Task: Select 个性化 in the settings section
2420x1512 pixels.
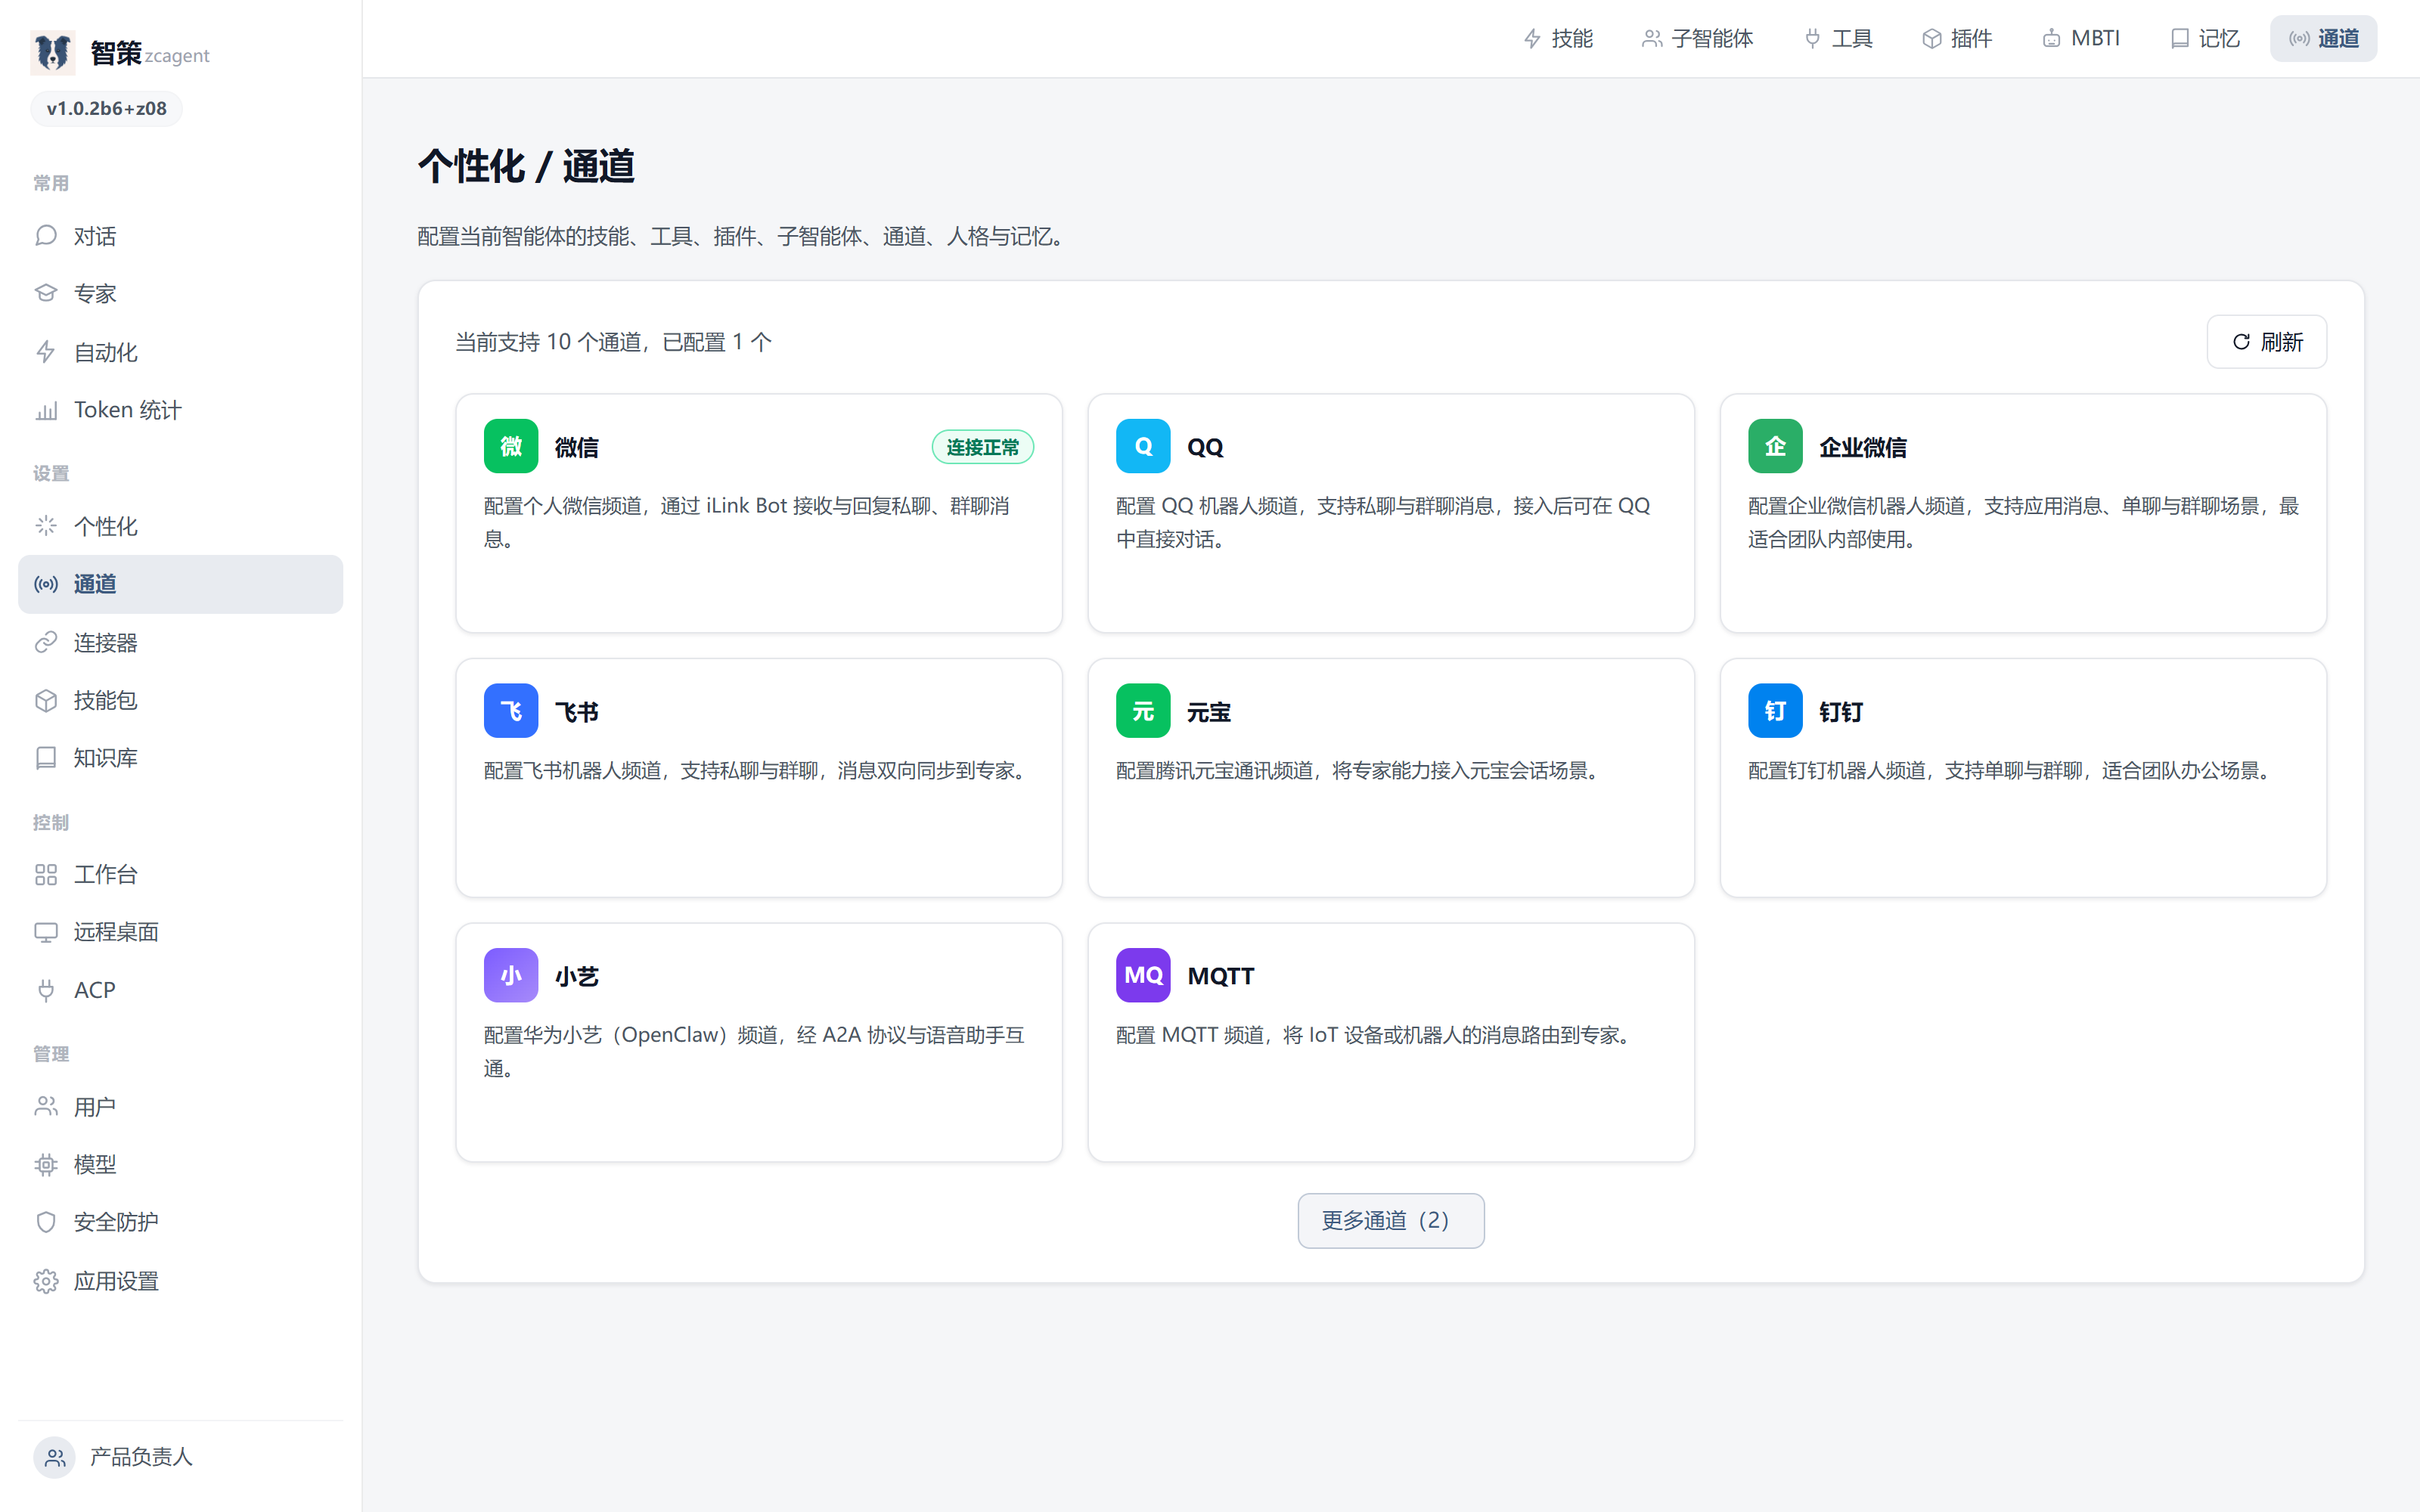Action: 181,526
